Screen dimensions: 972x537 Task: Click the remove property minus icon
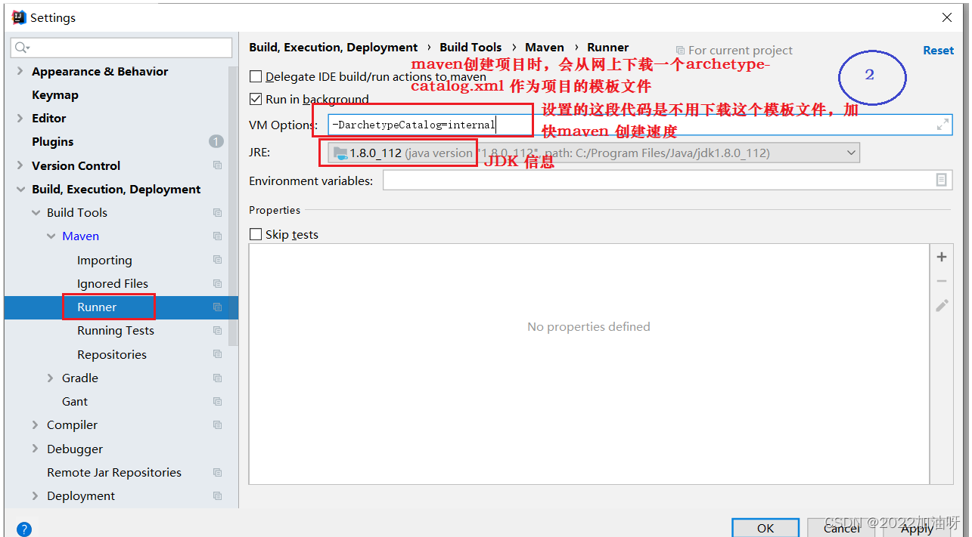942,281
